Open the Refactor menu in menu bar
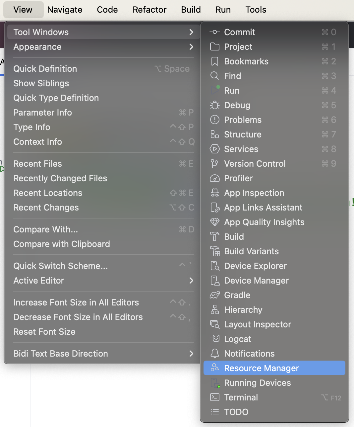 [149, 10]
